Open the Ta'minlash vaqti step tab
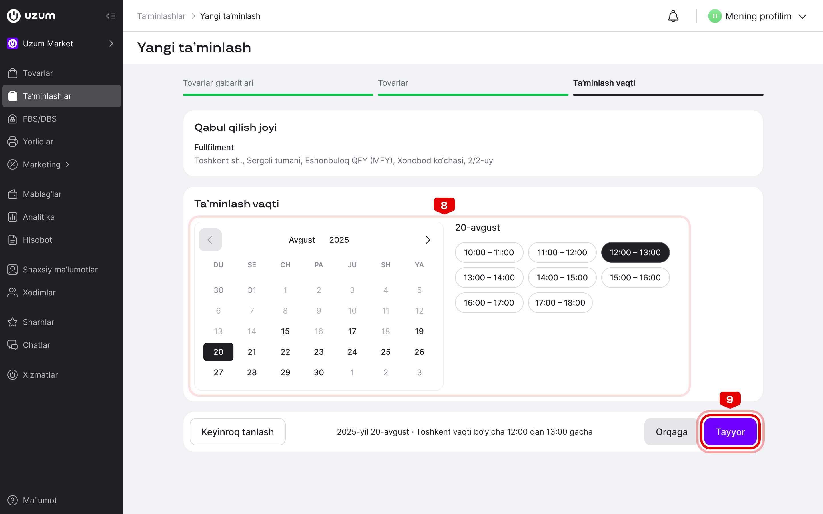This screenshot has height=514, width=823. pyautogui.click(x=668, y=87)
